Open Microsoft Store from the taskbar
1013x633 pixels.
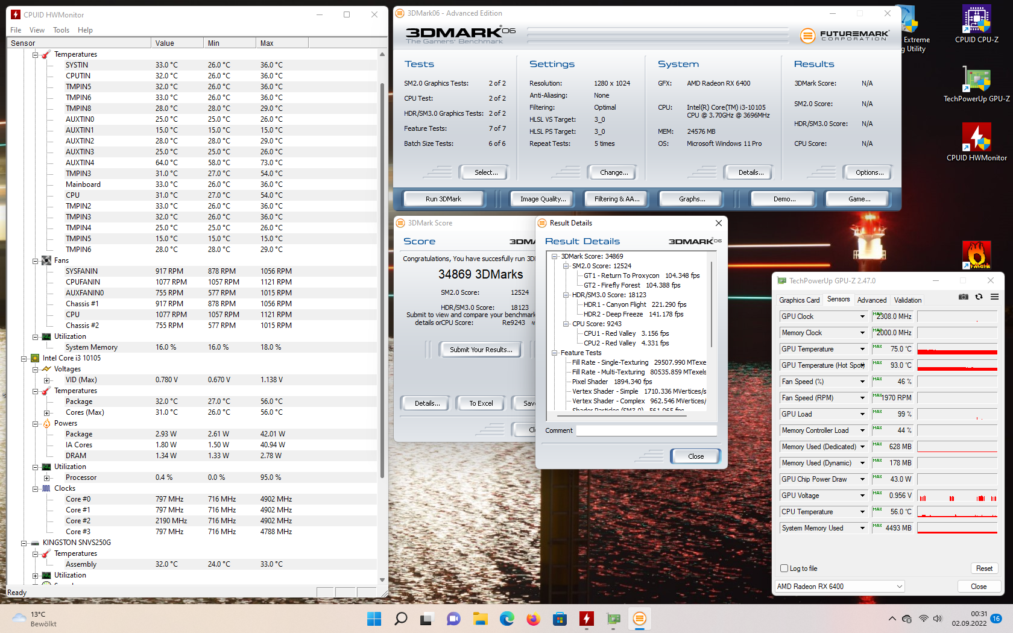pos(560,619)
